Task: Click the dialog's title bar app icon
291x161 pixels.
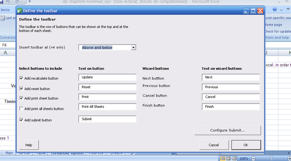Action: 20,11
